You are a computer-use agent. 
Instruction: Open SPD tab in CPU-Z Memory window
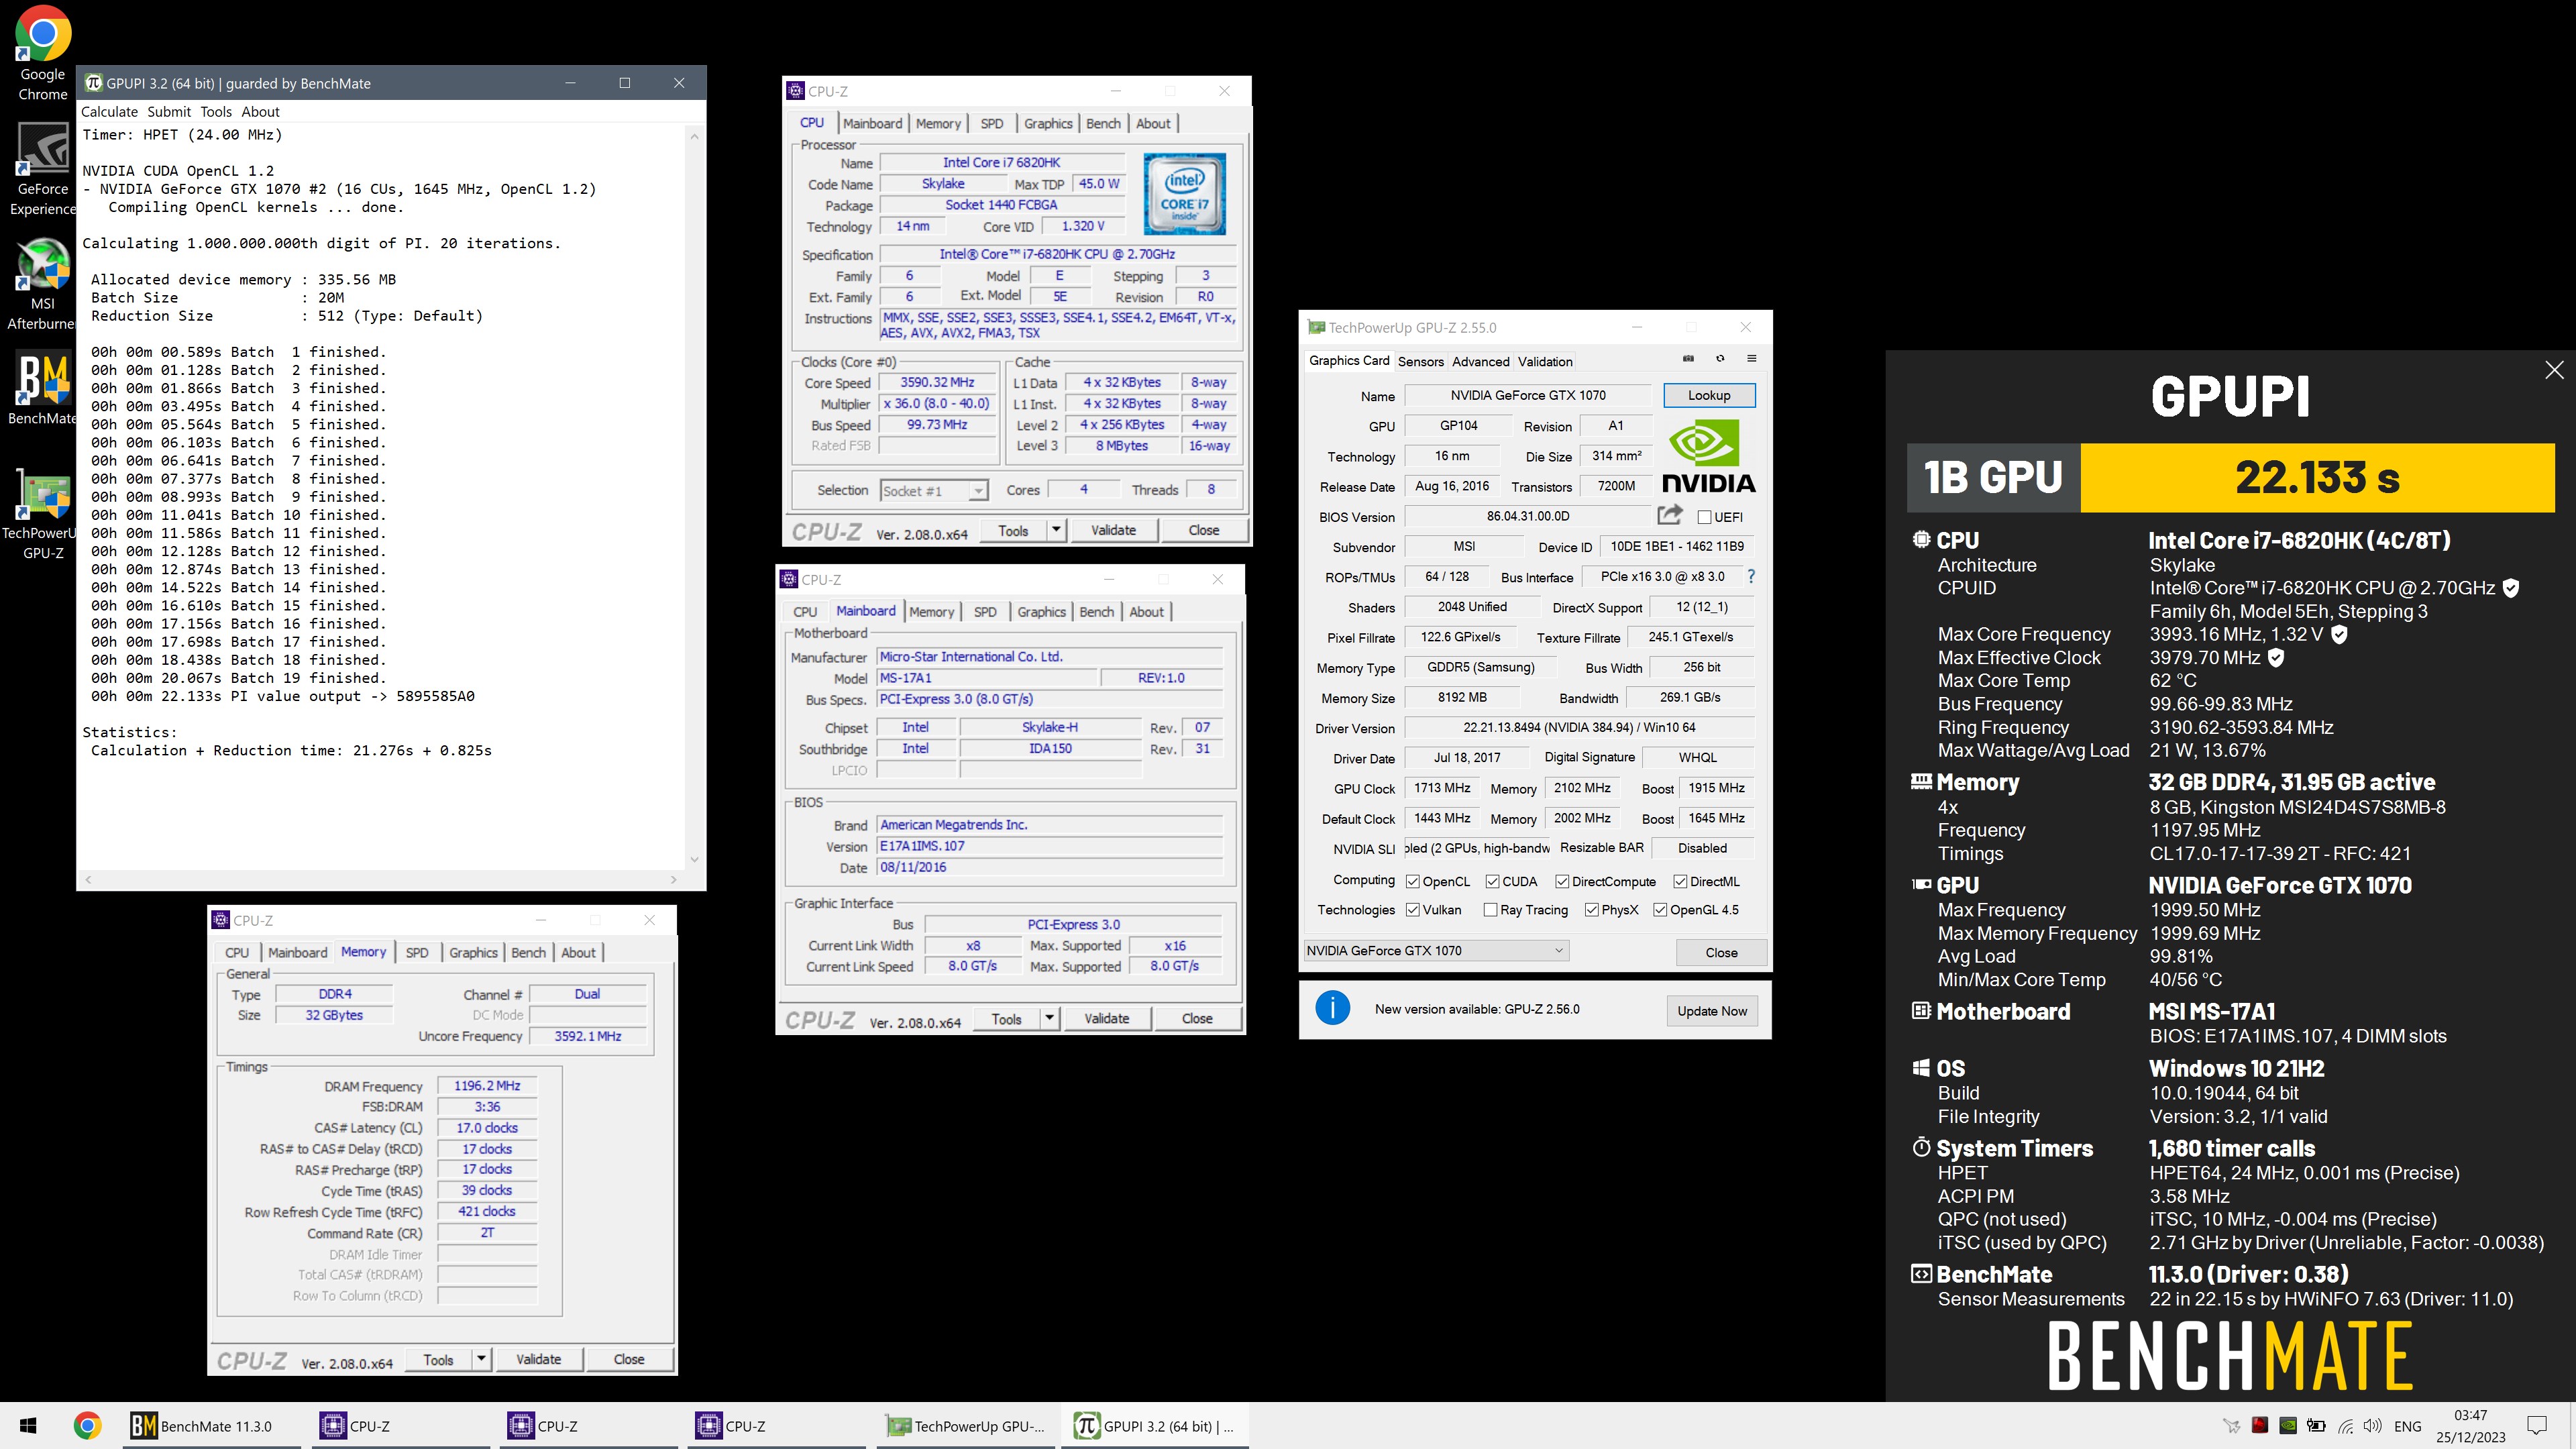click(x=417, y=952)
